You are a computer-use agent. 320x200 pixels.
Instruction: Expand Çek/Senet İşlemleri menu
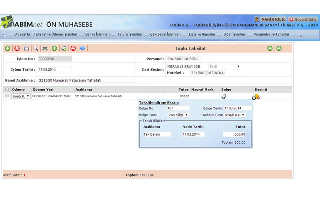click(168, 34)
